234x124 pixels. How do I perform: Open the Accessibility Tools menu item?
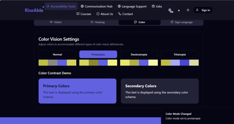(x=61, y=6)
